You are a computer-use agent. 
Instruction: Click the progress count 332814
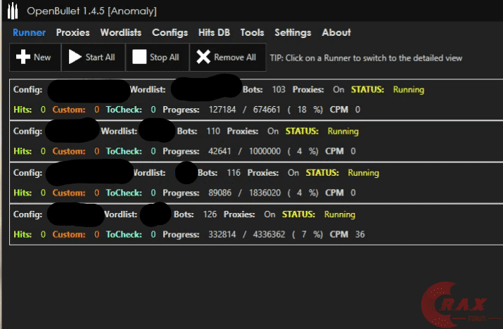(222, 234)
